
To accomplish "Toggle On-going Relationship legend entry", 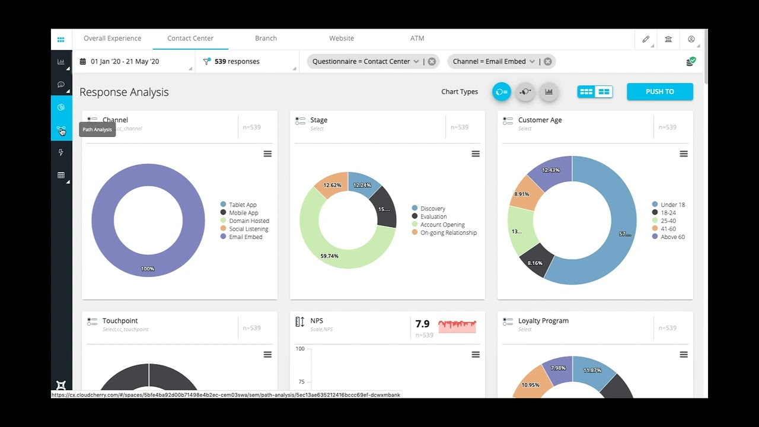I will [444, 232].
